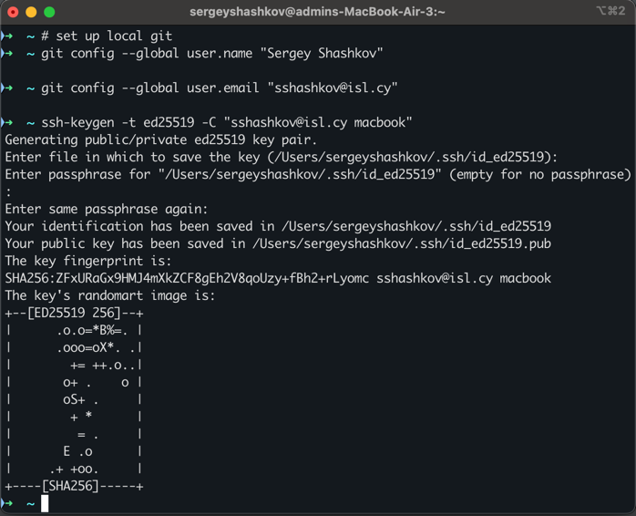Click the window title sergeyshashkov@admins-MacBook-Air-3

pyautogui.click(x=318, y=12)
